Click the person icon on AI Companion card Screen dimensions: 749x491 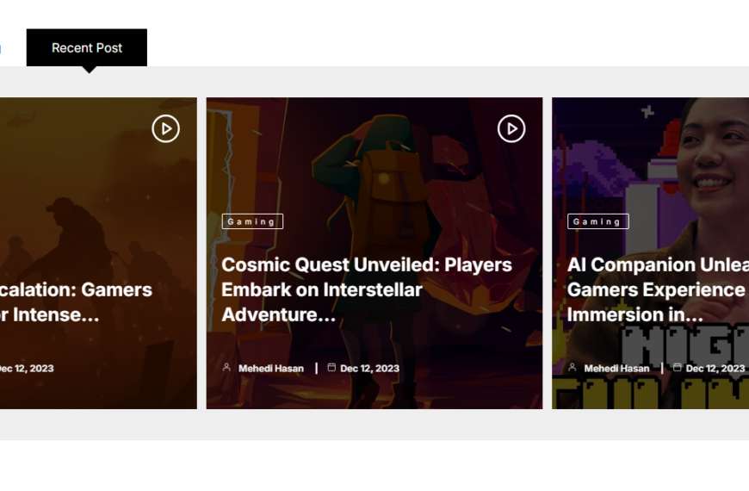point(573,368)
